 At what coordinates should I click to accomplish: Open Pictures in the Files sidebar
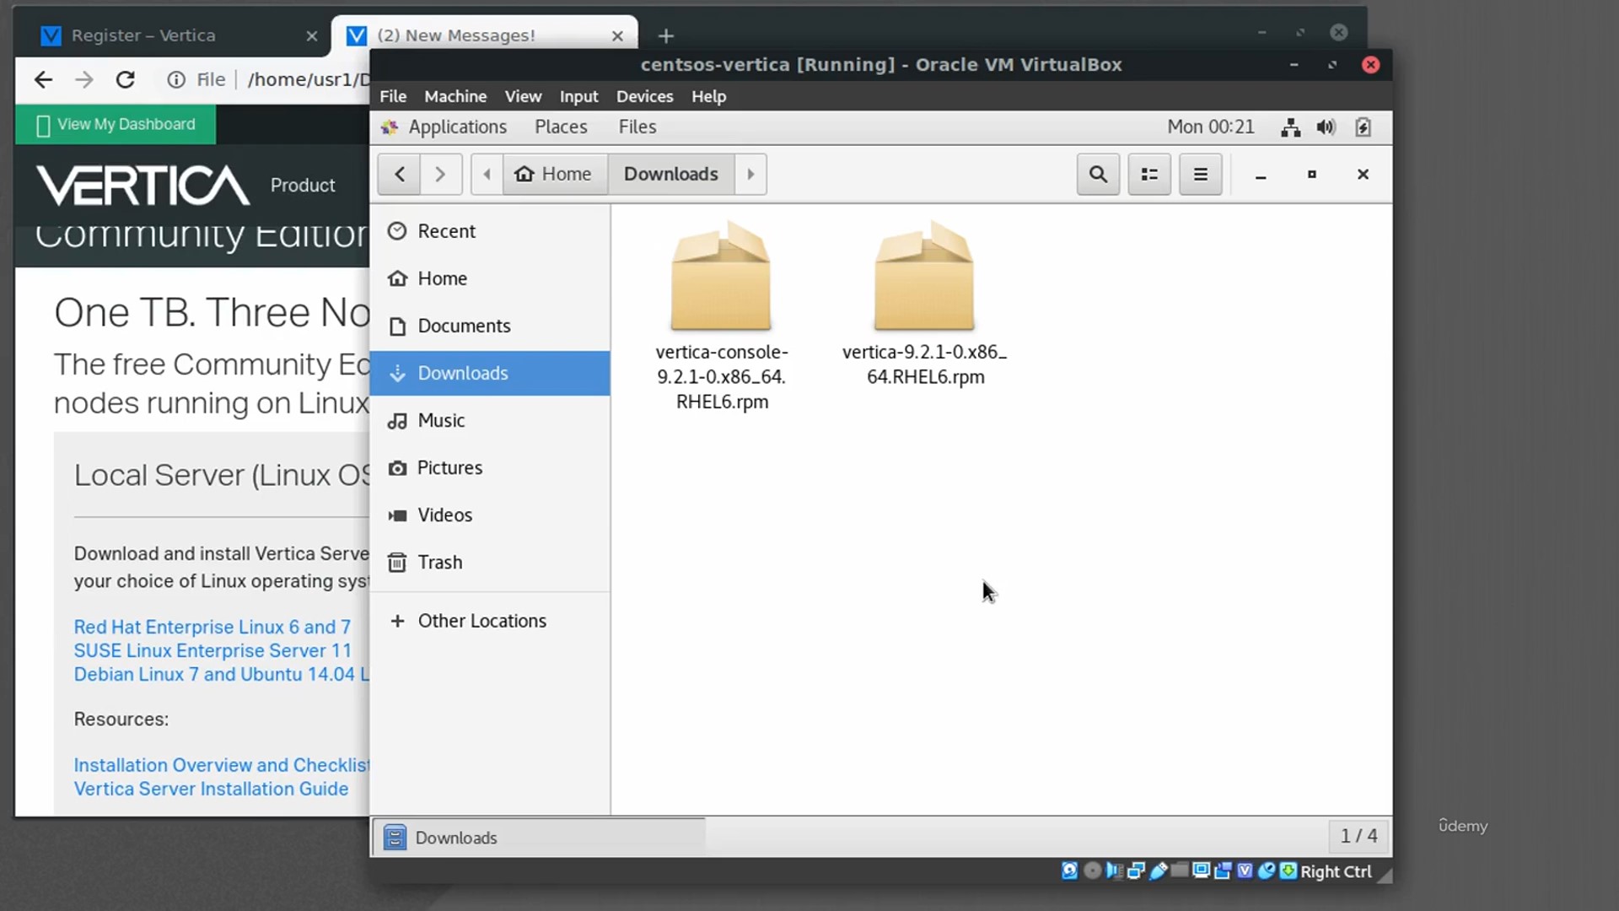[489, 467]
